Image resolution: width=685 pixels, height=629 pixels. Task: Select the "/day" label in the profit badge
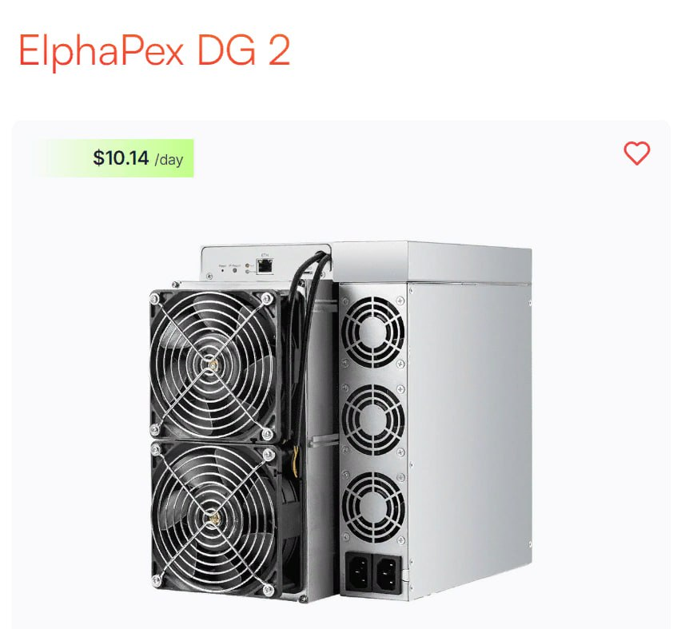pyautogui.click(x=169, y=159)
